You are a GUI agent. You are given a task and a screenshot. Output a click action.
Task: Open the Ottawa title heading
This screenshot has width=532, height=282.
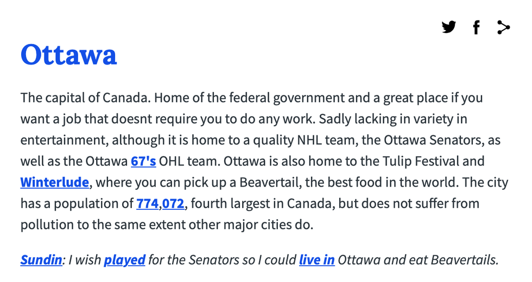68,55
